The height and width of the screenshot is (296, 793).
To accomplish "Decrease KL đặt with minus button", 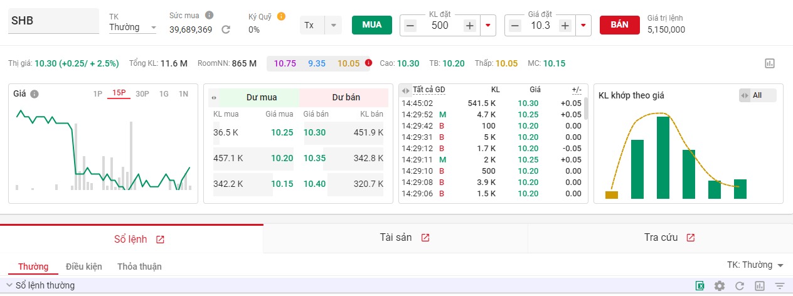I will pyautogui.click(x=410, y=26).
